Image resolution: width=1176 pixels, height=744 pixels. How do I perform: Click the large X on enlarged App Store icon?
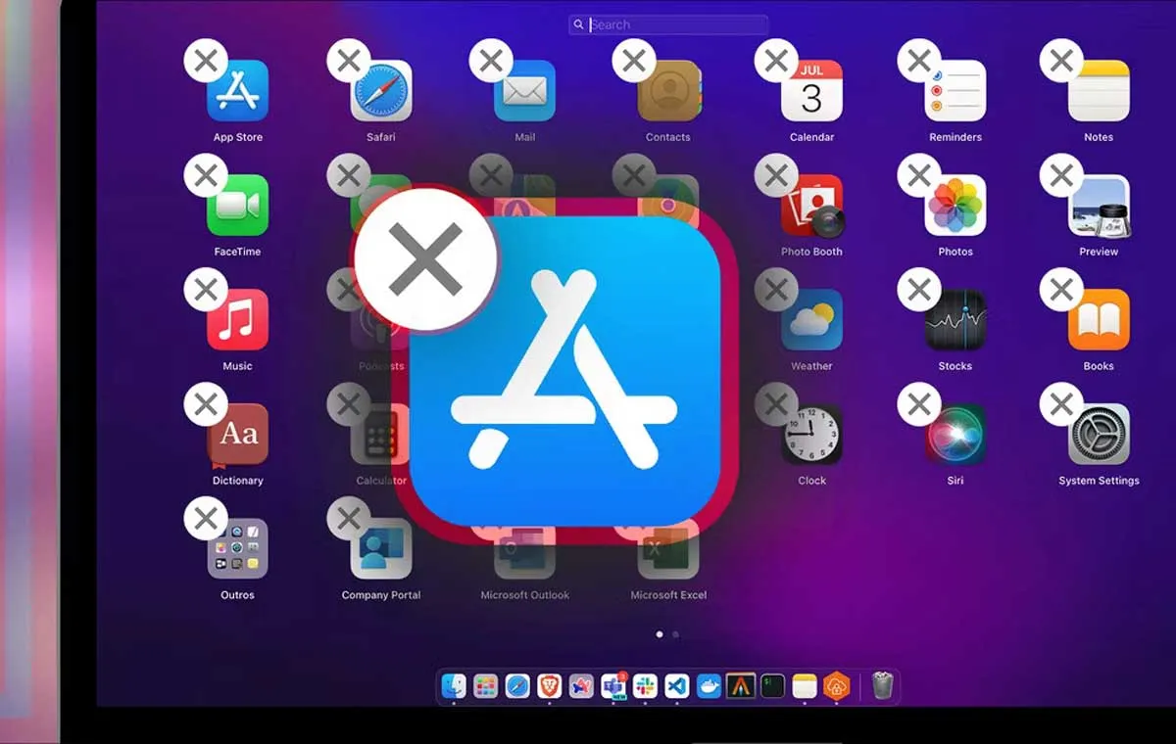[425, 259]
